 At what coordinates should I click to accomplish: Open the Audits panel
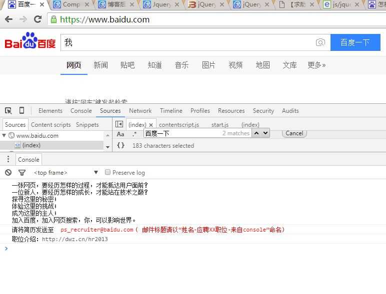290,111
